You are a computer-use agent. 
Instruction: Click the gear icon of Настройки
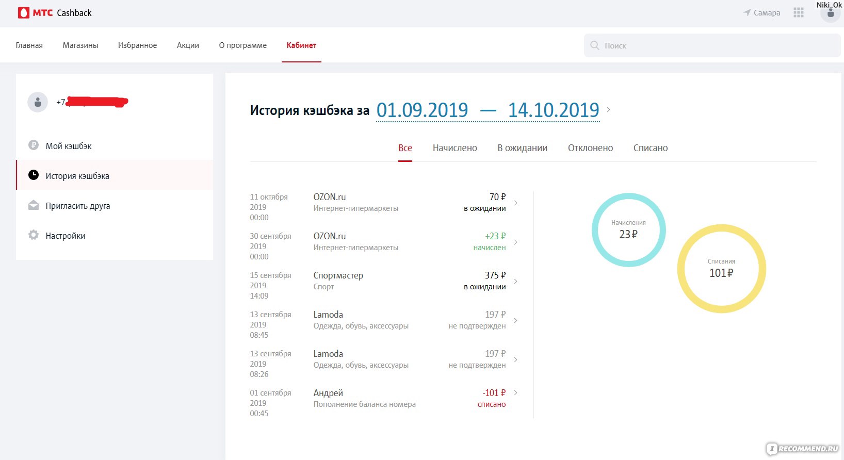[x=34, y=235]
